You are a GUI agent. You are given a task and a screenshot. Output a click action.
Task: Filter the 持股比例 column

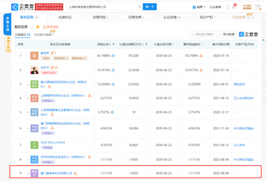[x=113, y=45]
